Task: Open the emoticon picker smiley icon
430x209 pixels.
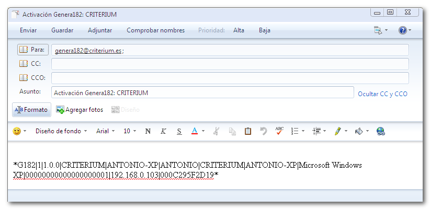Action: 17,131
